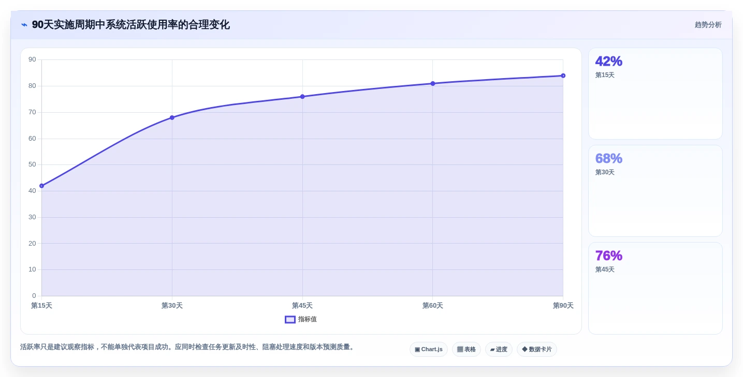Screen dimensions: 743x377
Task: Click the 第90天 x-axis label
Action: point(563,306)
